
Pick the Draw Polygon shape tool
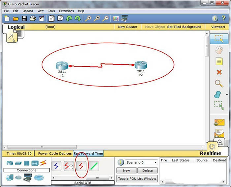coord(217,94)
